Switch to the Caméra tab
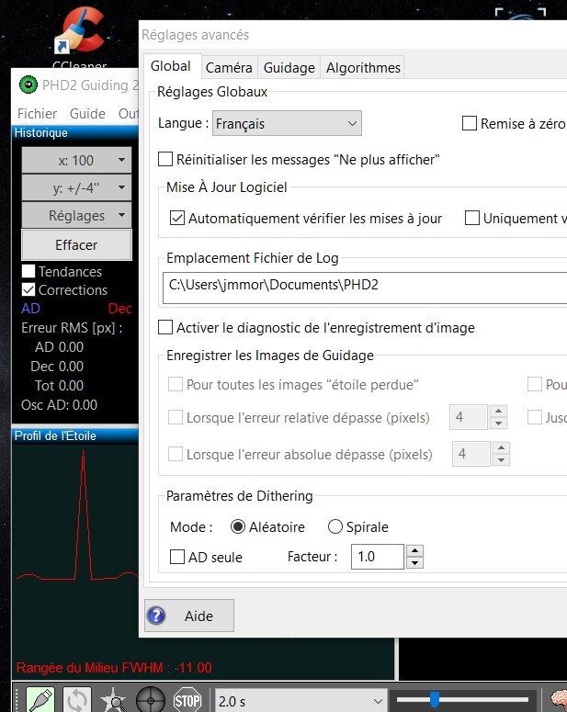 point(229,68)
